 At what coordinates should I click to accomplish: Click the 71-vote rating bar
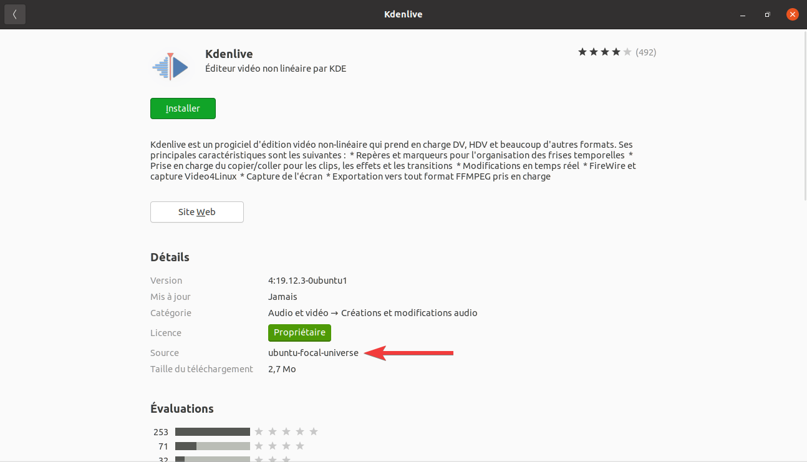click(212, 446)
